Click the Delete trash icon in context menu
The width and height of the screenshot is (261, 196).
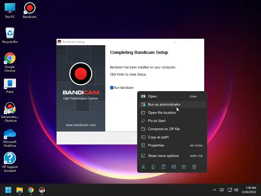(194, 166)
